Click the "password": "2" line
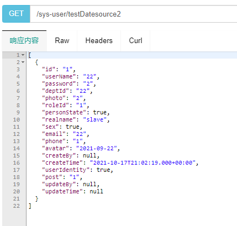The width and height of the screenshot is (237, 226). [69, 83]
